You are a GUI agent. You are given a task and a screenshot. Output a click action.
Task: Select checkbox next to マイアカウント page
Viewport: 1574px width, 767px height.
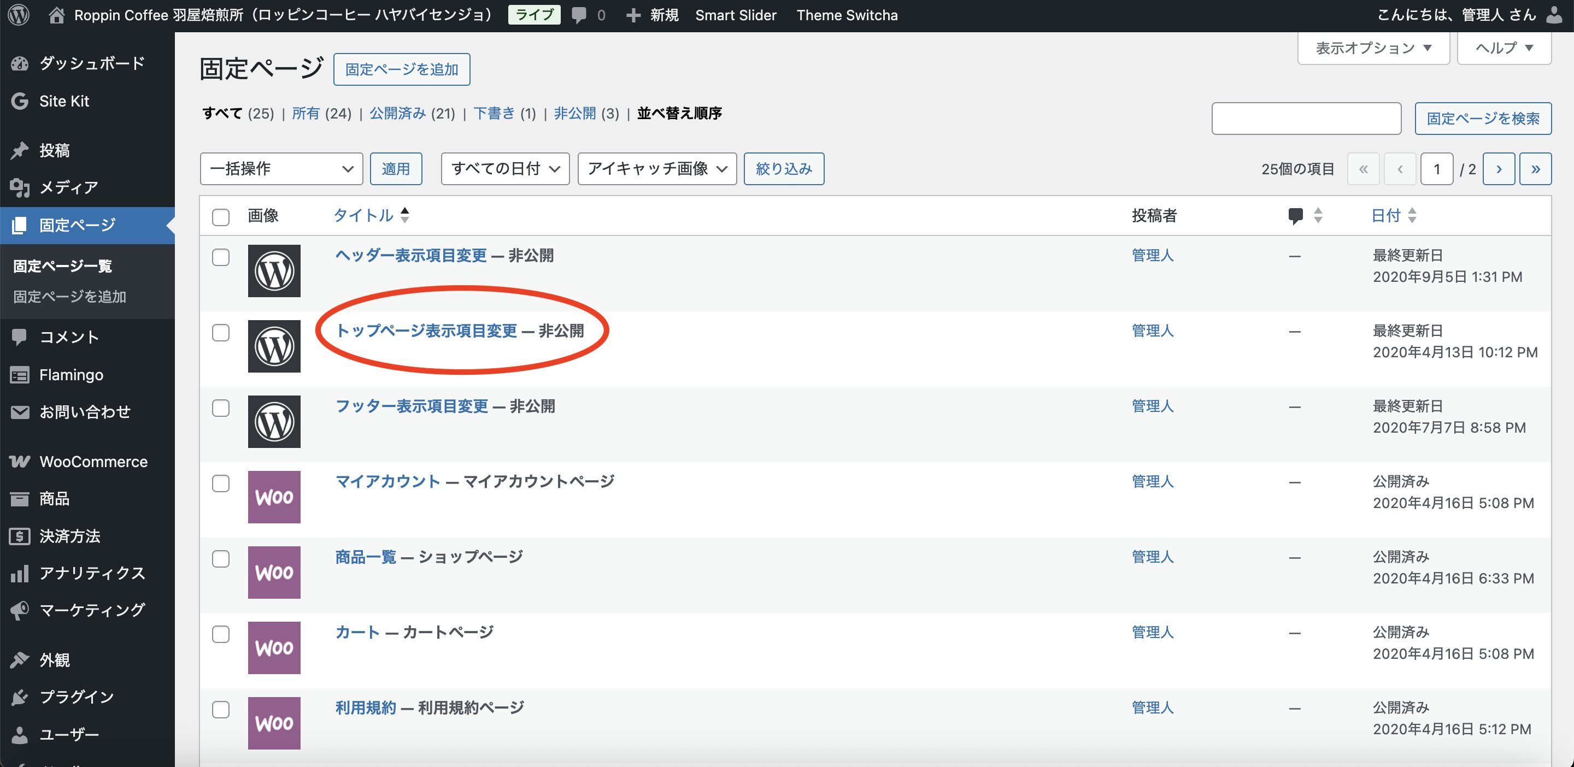pos(221,483)
